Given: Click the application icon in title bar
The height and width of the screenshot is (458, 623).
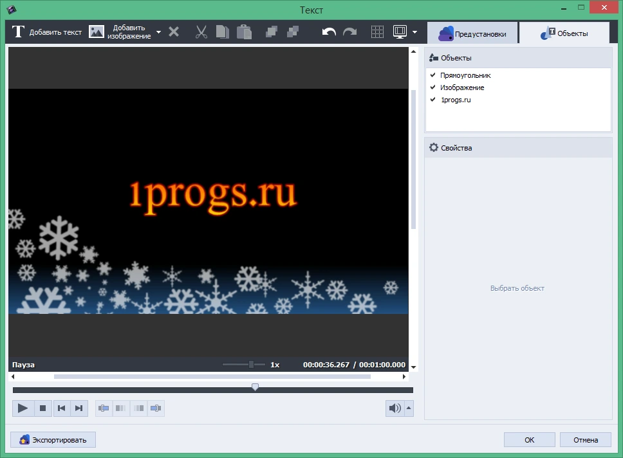Looking at the screenshot, I should coord(12,9).
